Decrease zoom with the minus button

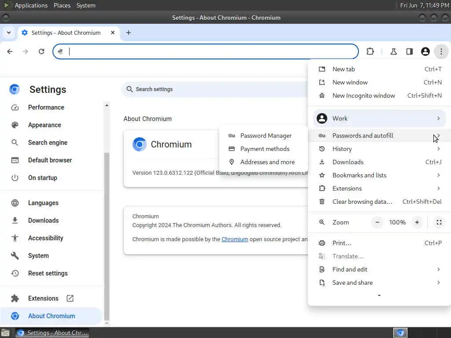[x=377, y=222]
